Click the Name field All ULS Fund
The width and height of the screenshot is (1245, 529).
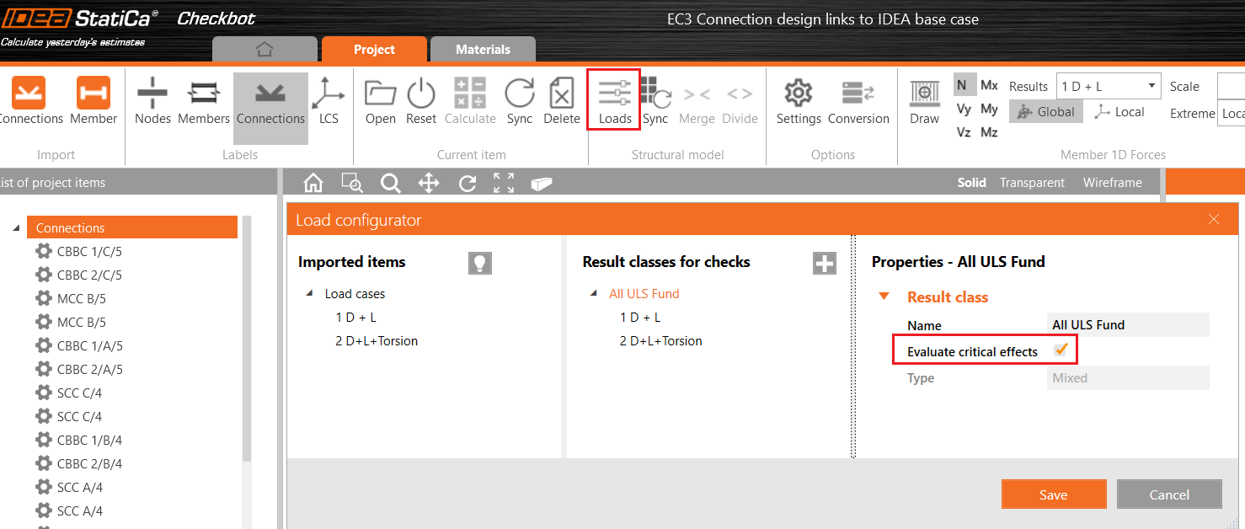click(1128, 325)
